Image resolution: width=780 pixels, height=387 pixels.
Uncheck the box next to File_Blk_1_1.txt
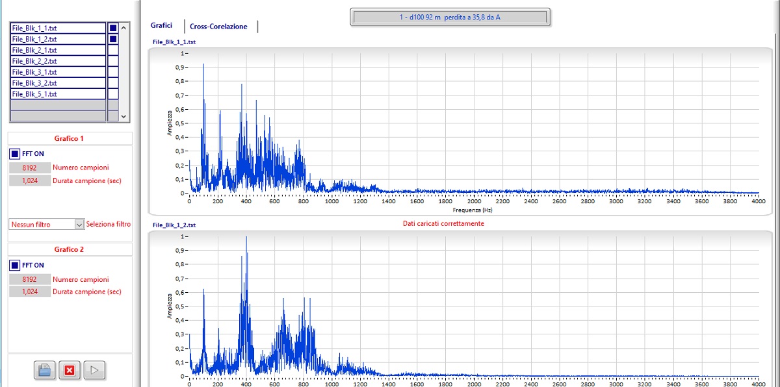tap(113, 28)
